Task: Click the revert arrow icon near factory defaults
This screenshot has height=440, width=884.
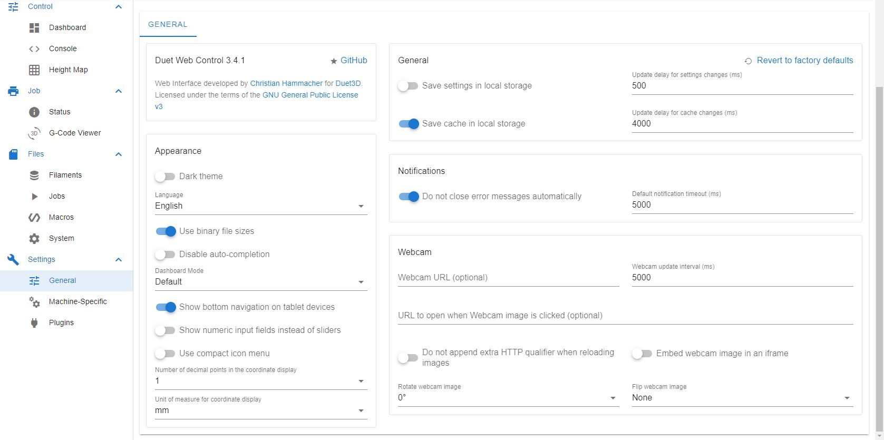Action: click(x=748, y=61)
